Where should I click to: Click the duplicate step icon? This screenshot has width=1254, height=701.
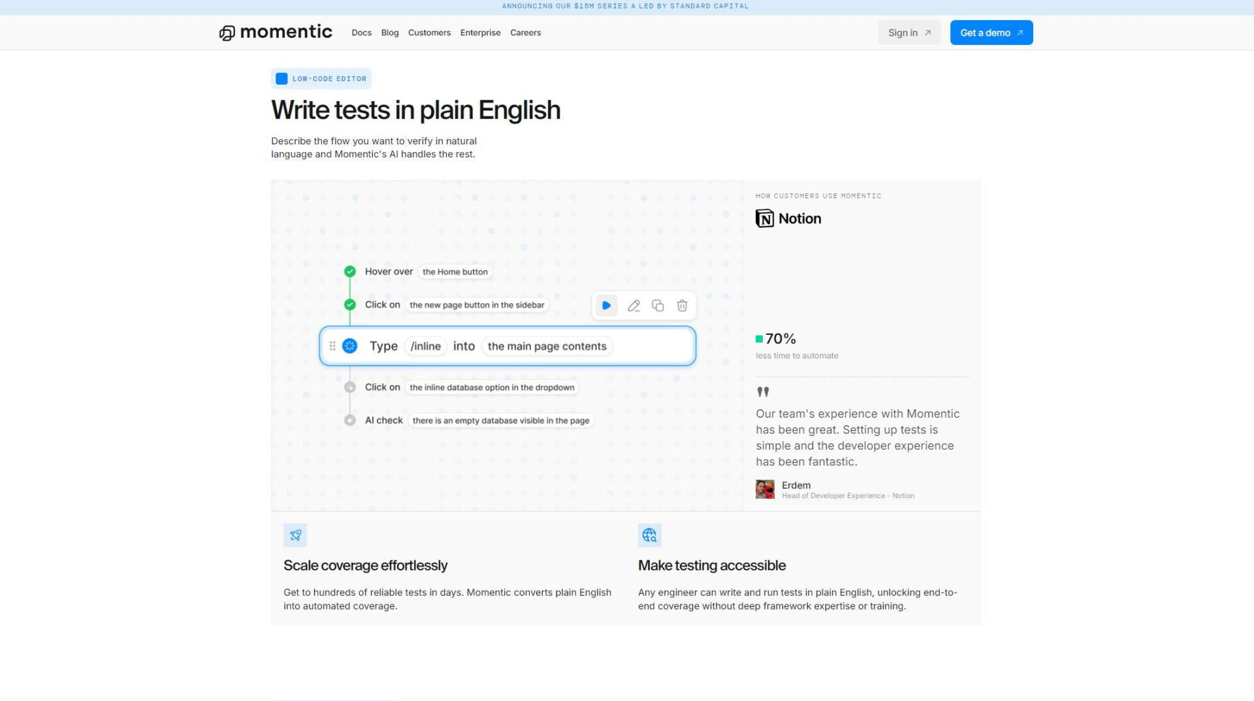point(658,305)
